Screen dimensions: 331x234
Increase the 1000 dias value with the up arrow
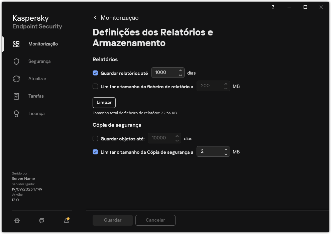click(181, 71)
